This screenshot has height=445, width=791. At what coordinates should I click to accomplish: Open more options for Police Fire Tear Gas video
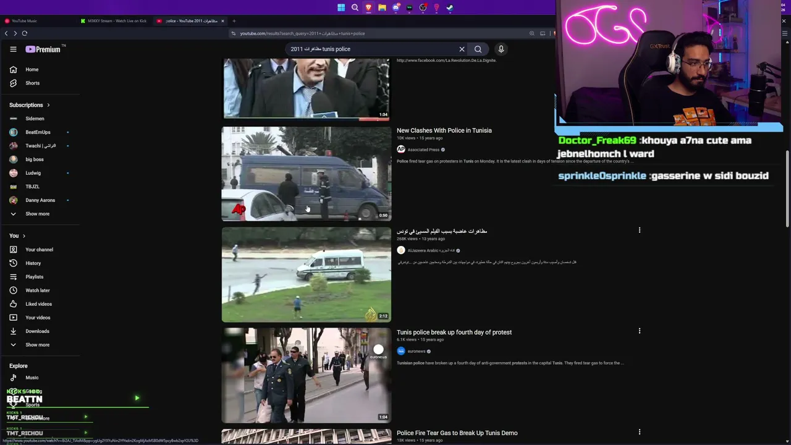pyautogui.click(x=640, y=431)
